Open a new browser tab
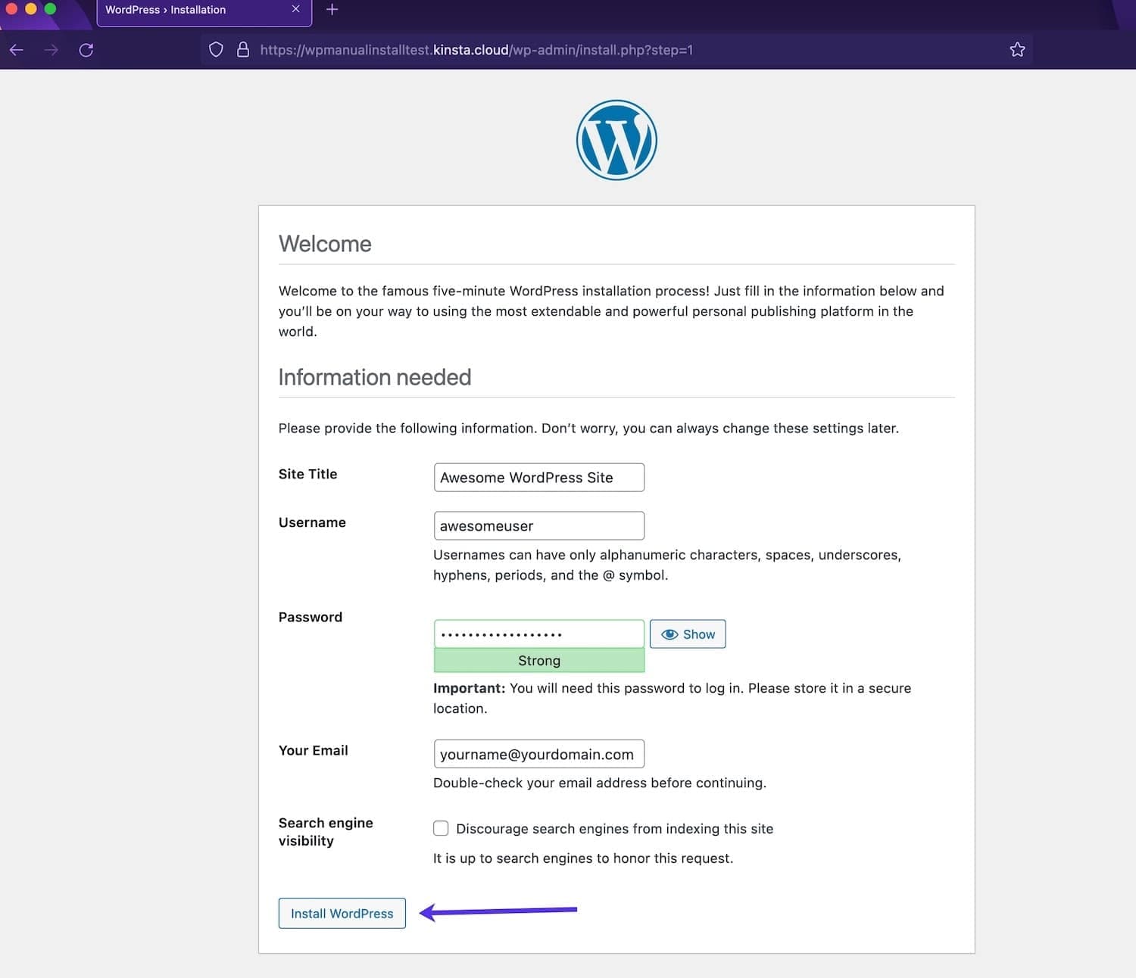The width and height of the screenshot is (1136, 978). (x=332, y=10)
